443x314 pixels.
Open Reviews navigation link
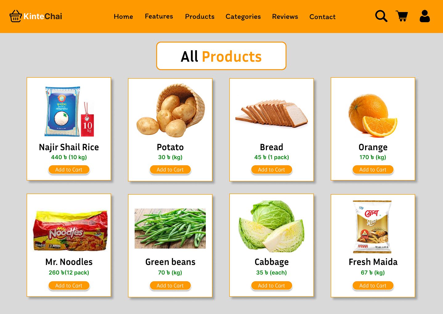coord(285,17)
